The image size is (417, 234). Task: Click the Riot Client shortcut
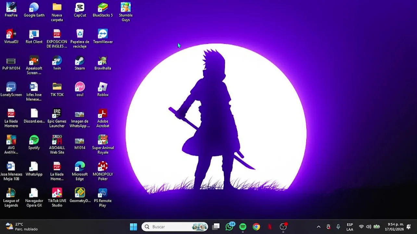(x=34, y=36)
